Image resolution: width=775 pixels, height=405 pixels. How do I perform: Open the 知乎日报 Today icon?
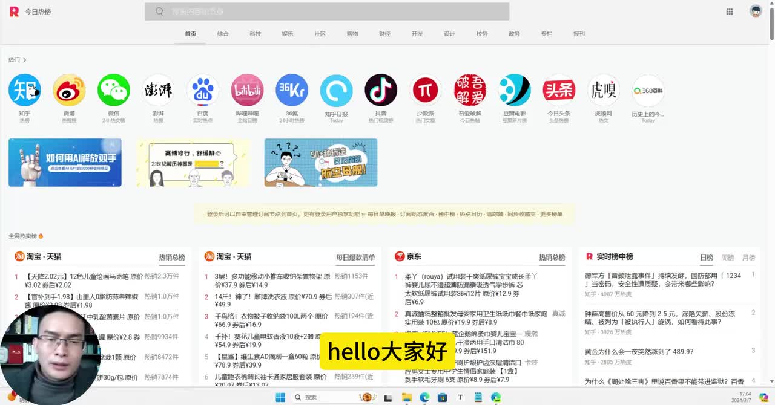click(x=336, y=90)
